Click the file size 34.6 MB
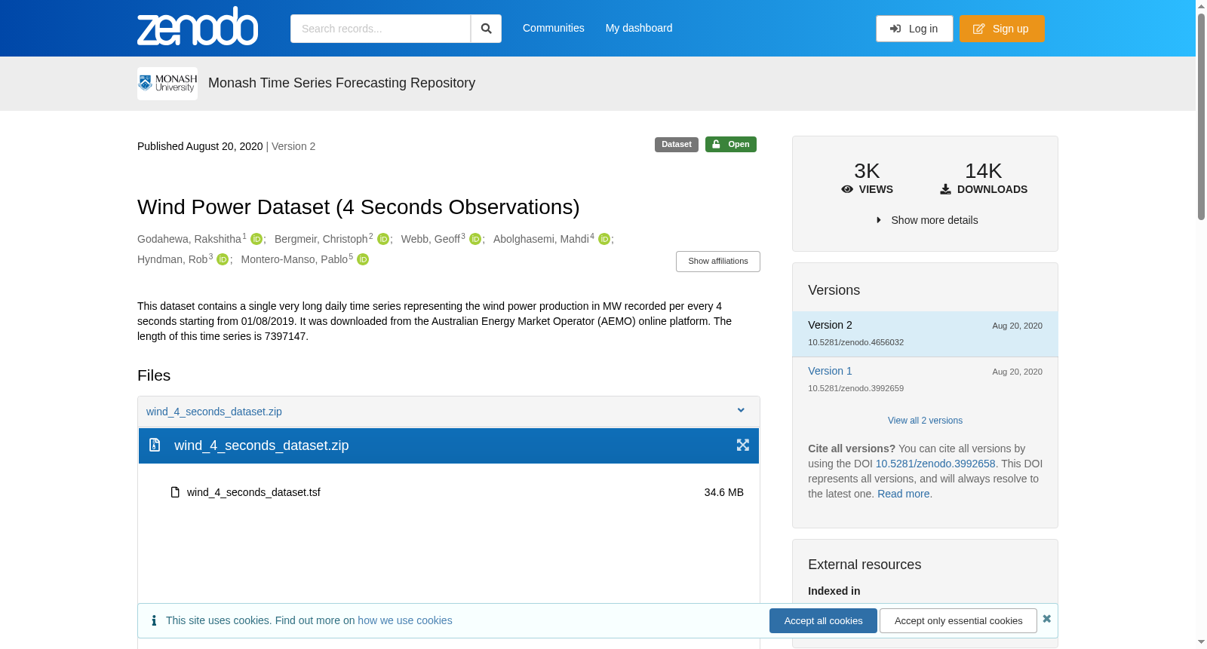The image size is (1207, 649). tap(724, 492)
